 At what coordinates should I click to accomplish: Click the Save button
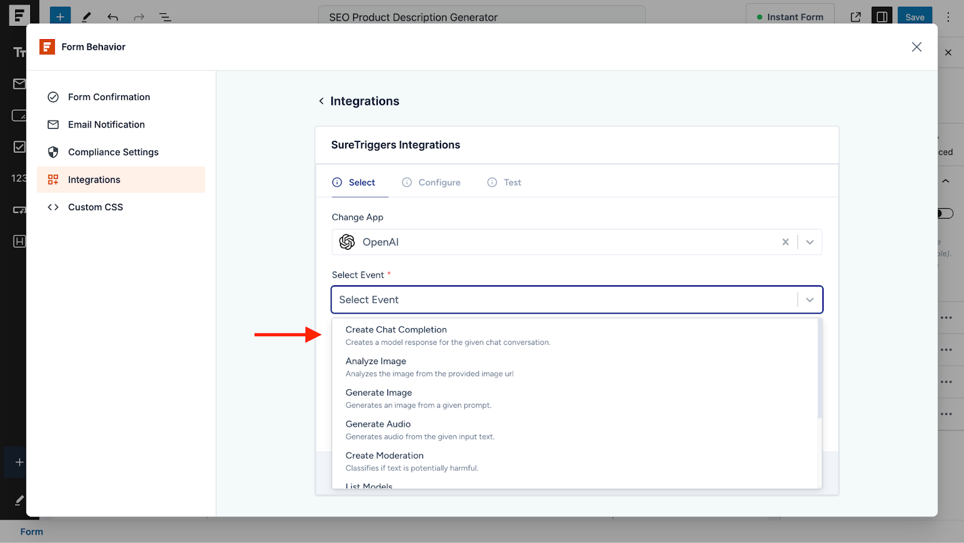pos(915,17)
